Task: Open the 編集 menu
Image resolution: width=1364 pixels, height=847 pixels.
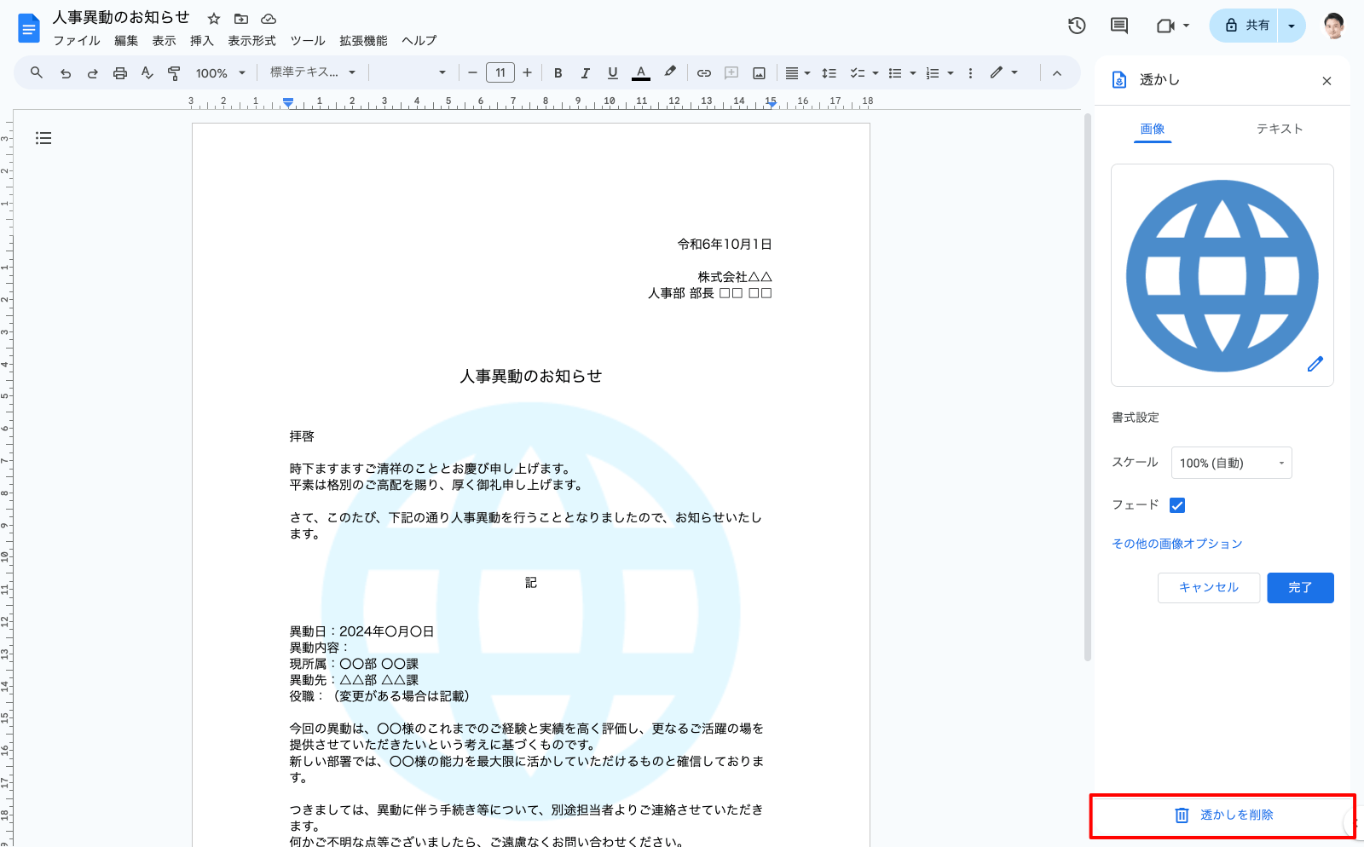Action: [x=126, y=41]
